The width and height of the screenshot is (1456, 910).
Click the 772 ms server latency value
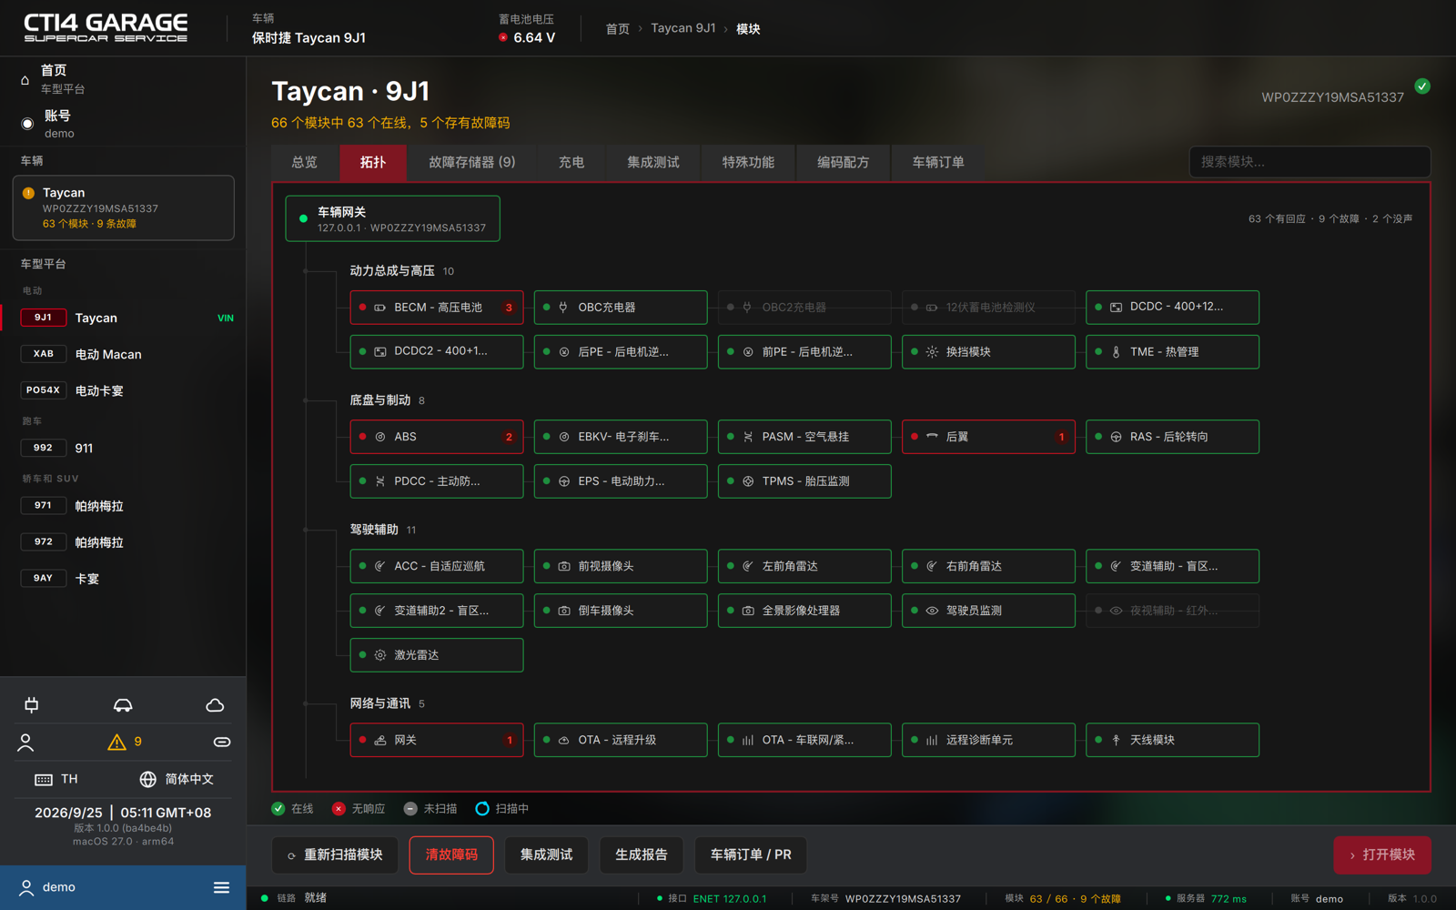pyautogui.click(x=1228, y=899)
